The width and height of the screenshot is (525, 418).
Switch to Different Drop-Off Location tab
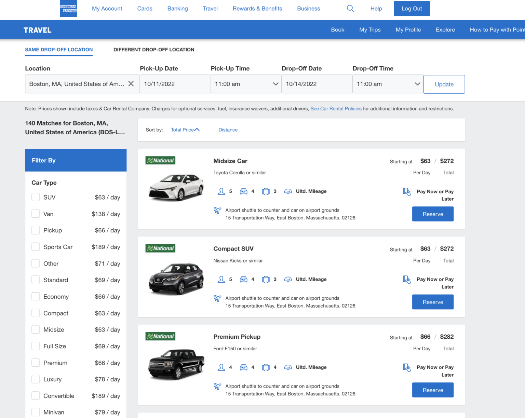[x=154, y=50]
